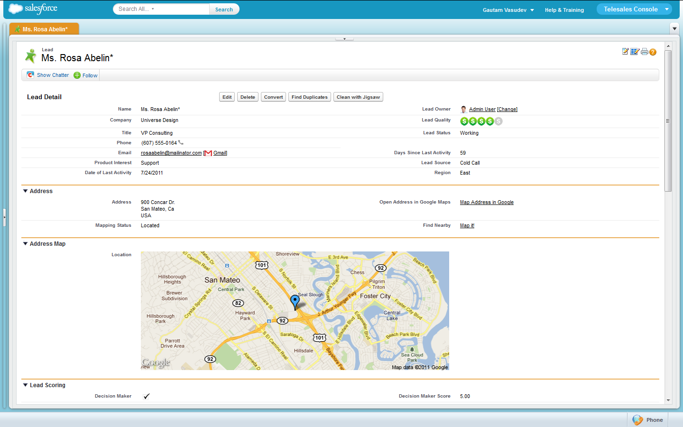This screenshot has width=683, height=427.
Task: Collapse the Address section
Action: [26, 191]
